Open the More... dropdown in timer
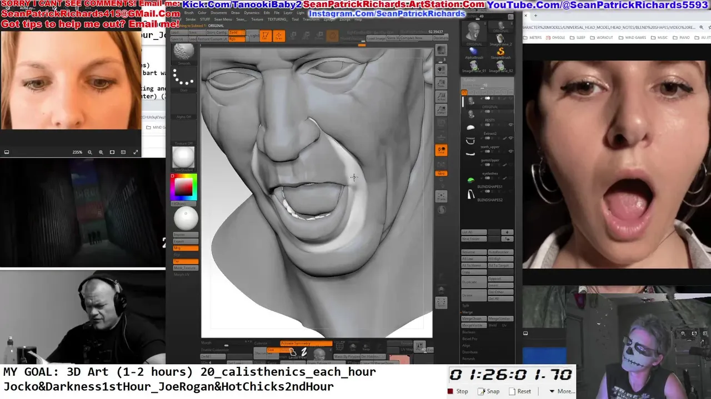This screenshot has height=399, width=711. 562,391
